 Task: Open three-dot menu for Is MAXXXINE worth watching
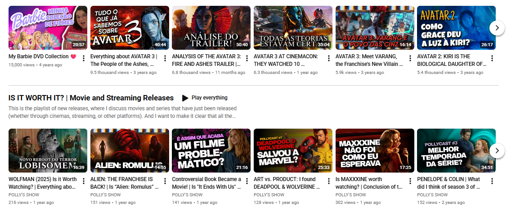coord(410,181)
